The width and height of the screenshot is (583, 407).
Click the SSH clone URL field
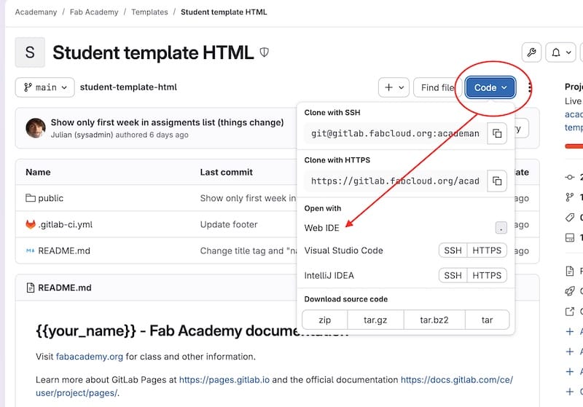[395, 133]
